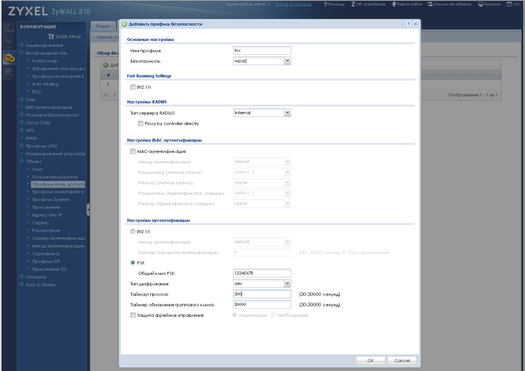Screen dimensions: 525x371
Task: Open About device (Об устройстве)
Action: [x=368, y=4]
